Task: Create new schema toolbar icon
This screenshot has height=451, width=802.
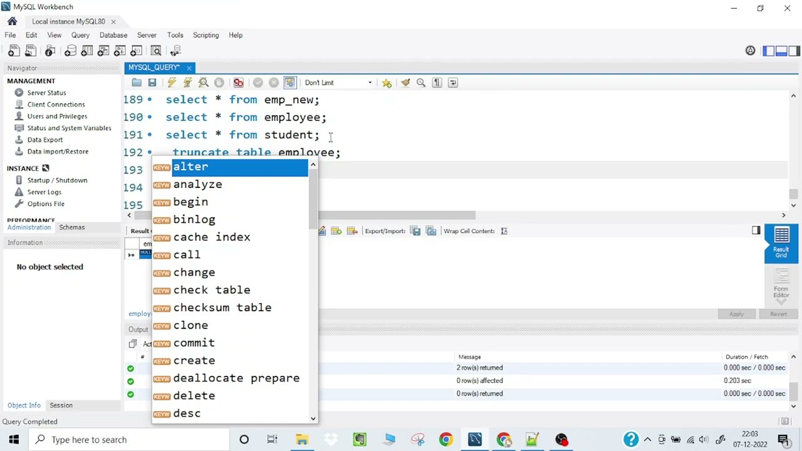Action: 70,51
